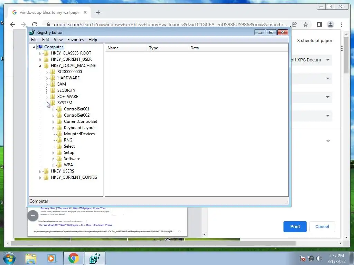Screen dimensions: 354x265
Task: Click the HKEY_LOCAL_MACHINE folder icon
Action: 46,66
